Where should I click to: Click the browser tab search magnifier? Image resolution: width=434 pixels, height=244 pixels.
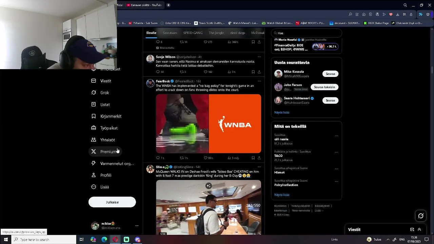pos(405,5)
